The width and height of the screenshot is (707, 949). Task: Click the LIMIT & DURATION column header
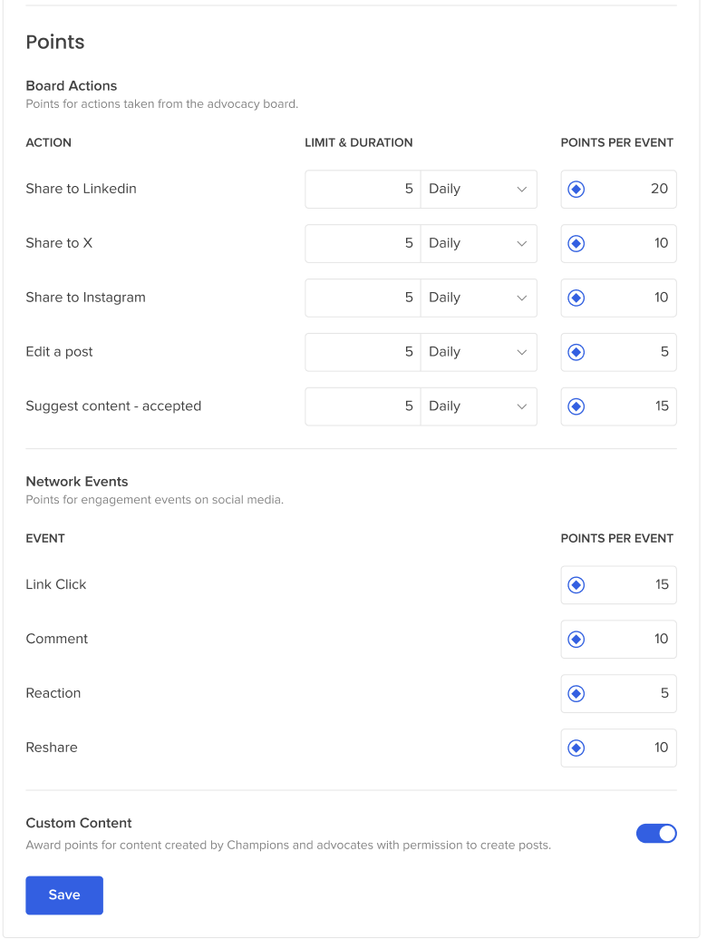point(359,142)
